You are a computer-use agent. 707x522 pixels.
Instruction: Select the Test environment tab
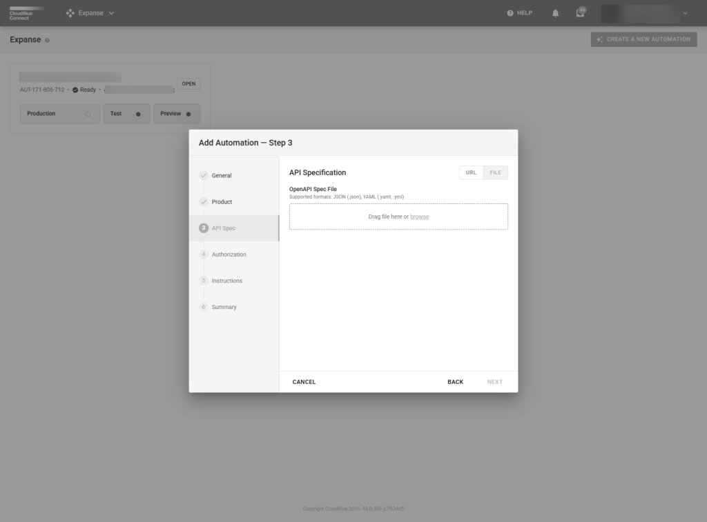(x=126, y=114)
